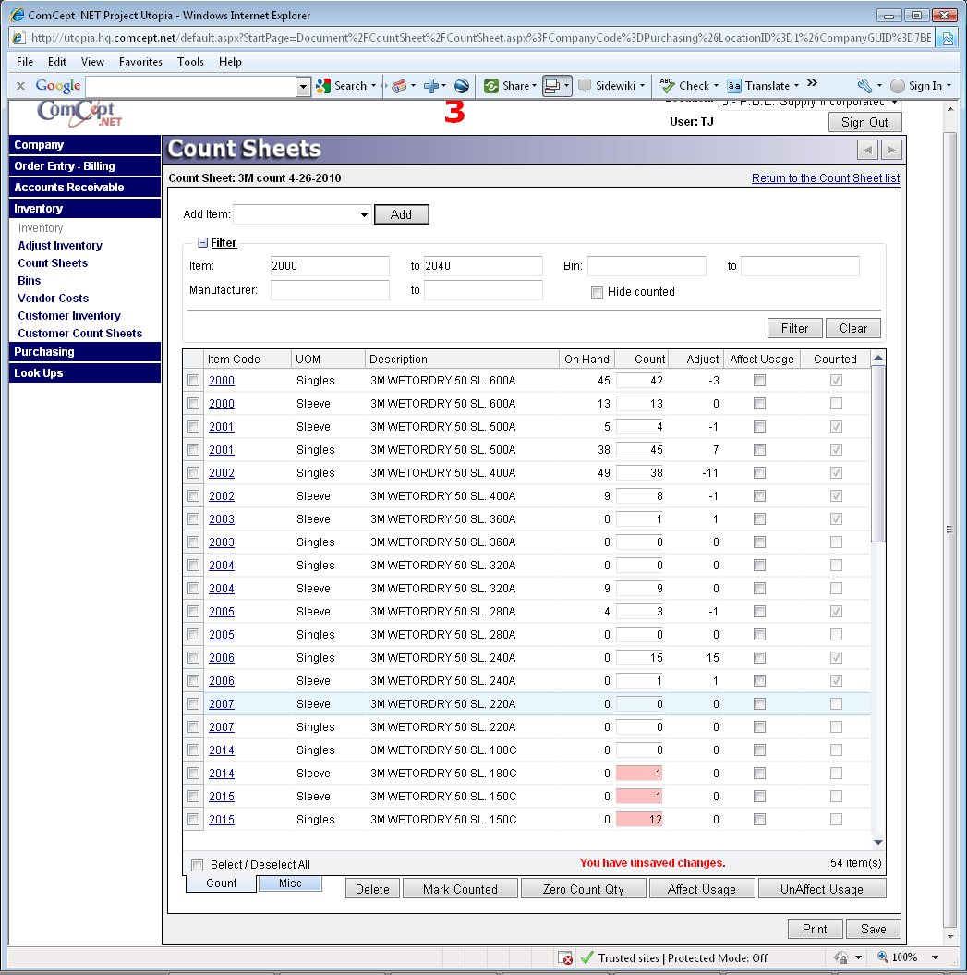Click the previous arrow in Count Sheets header
This screenshot has width=967, height=975.
(867, 150)
